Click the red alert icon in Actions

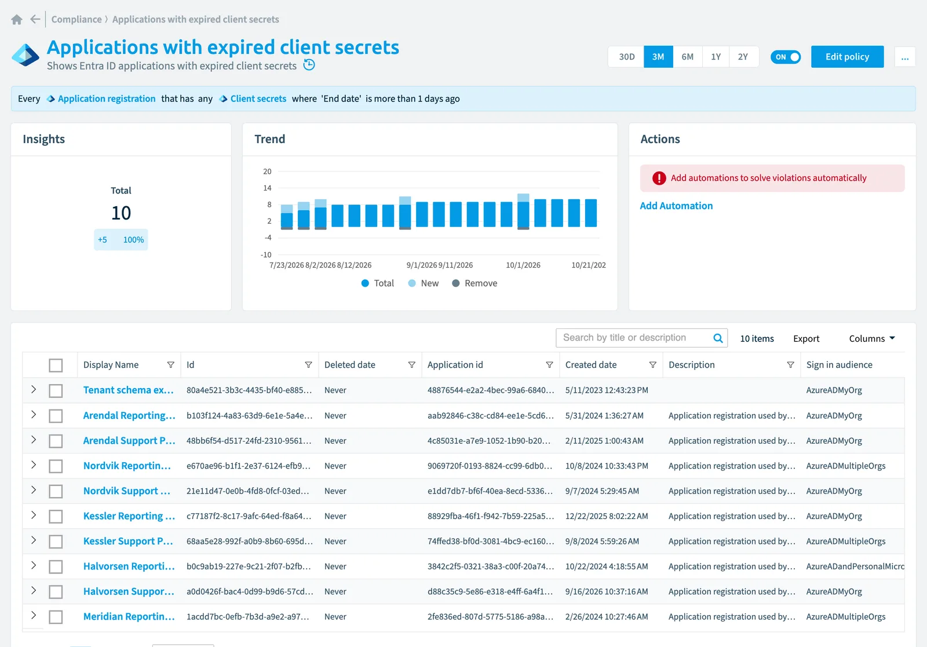[x=659, y=178]
